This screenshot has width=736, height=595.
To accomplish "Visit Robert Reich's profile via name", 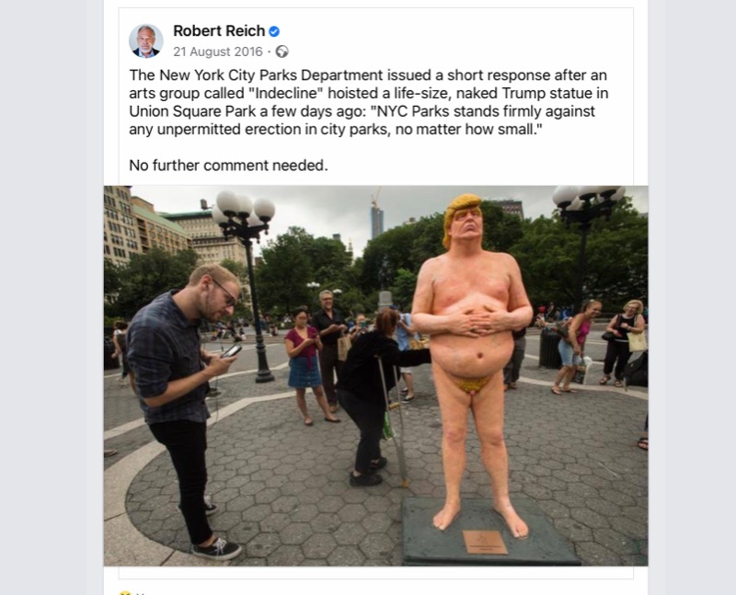I will pos(219,31).
